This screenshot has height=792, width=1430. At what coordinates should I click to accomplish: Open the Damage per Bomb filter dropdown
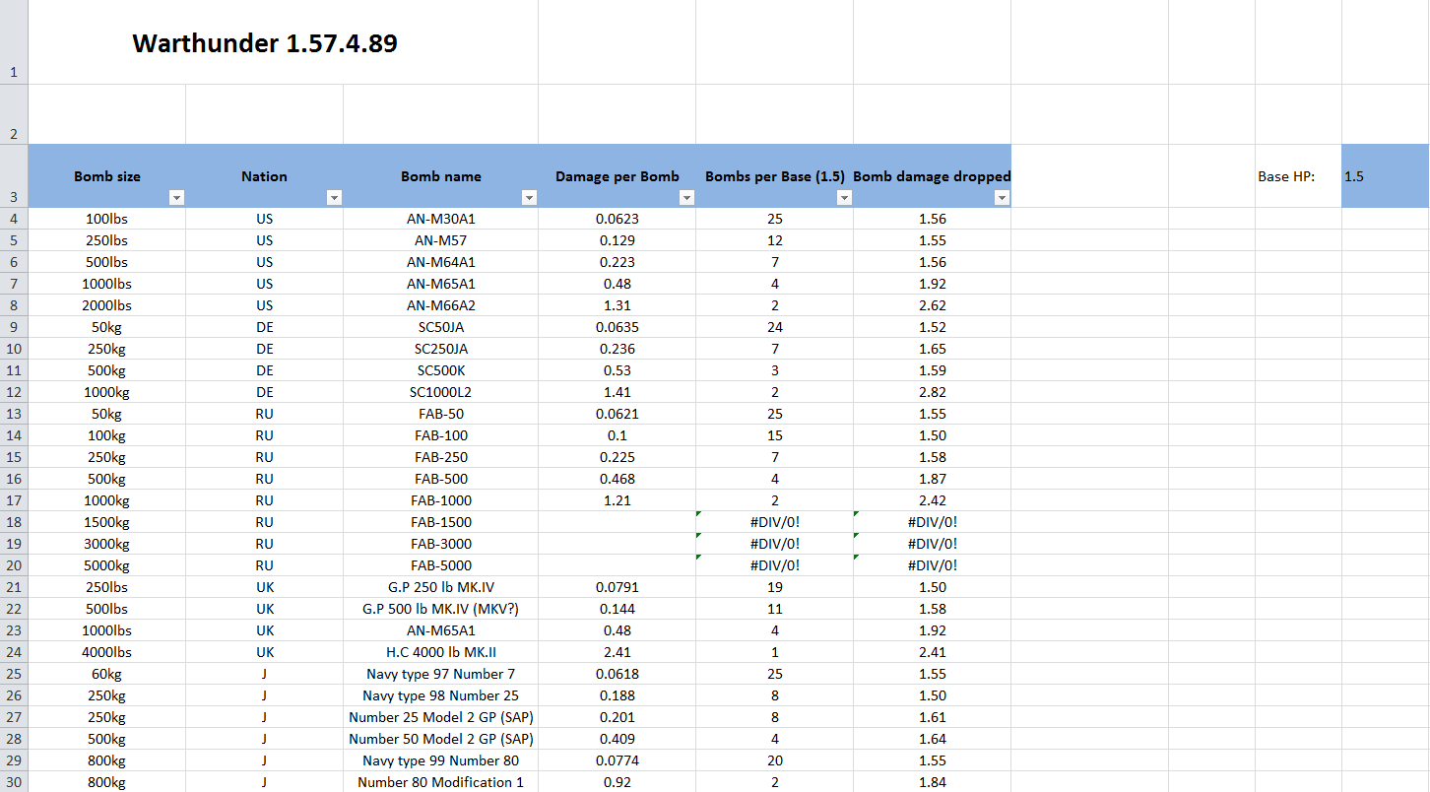click(686, 198)
